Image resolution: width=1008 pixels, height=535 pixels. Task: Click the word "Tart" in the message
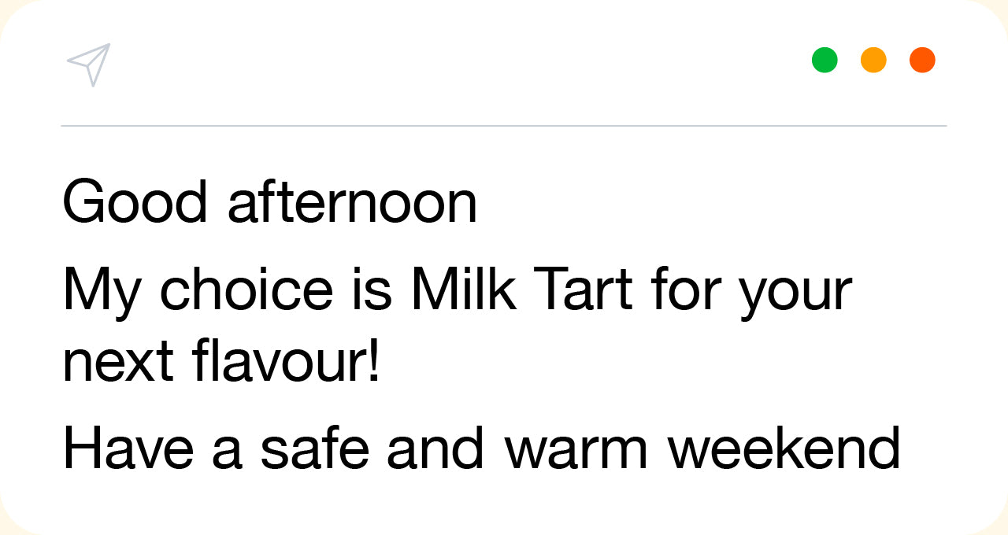584,290
